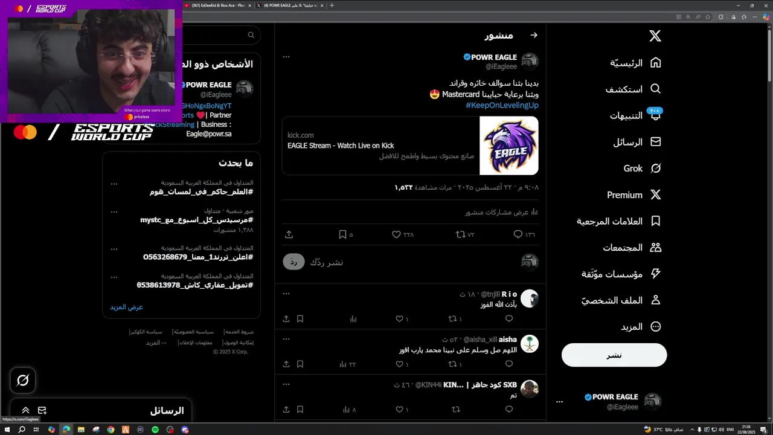Share aisha's reply
773x435 pixels.
(286, 364)
